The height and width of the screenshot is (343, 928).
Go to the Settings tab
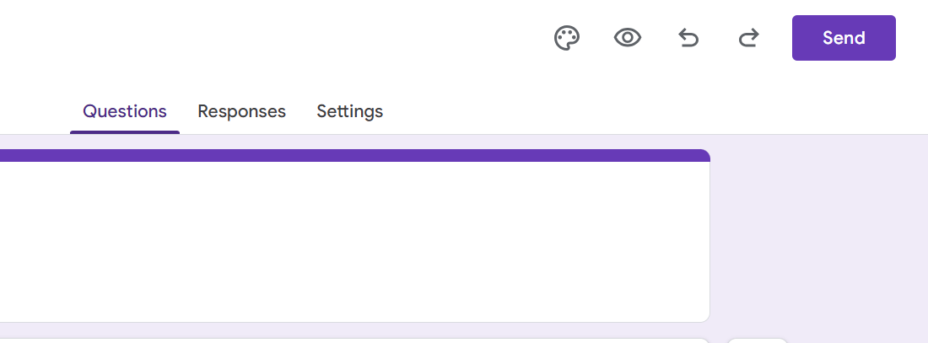coord(349,111)
